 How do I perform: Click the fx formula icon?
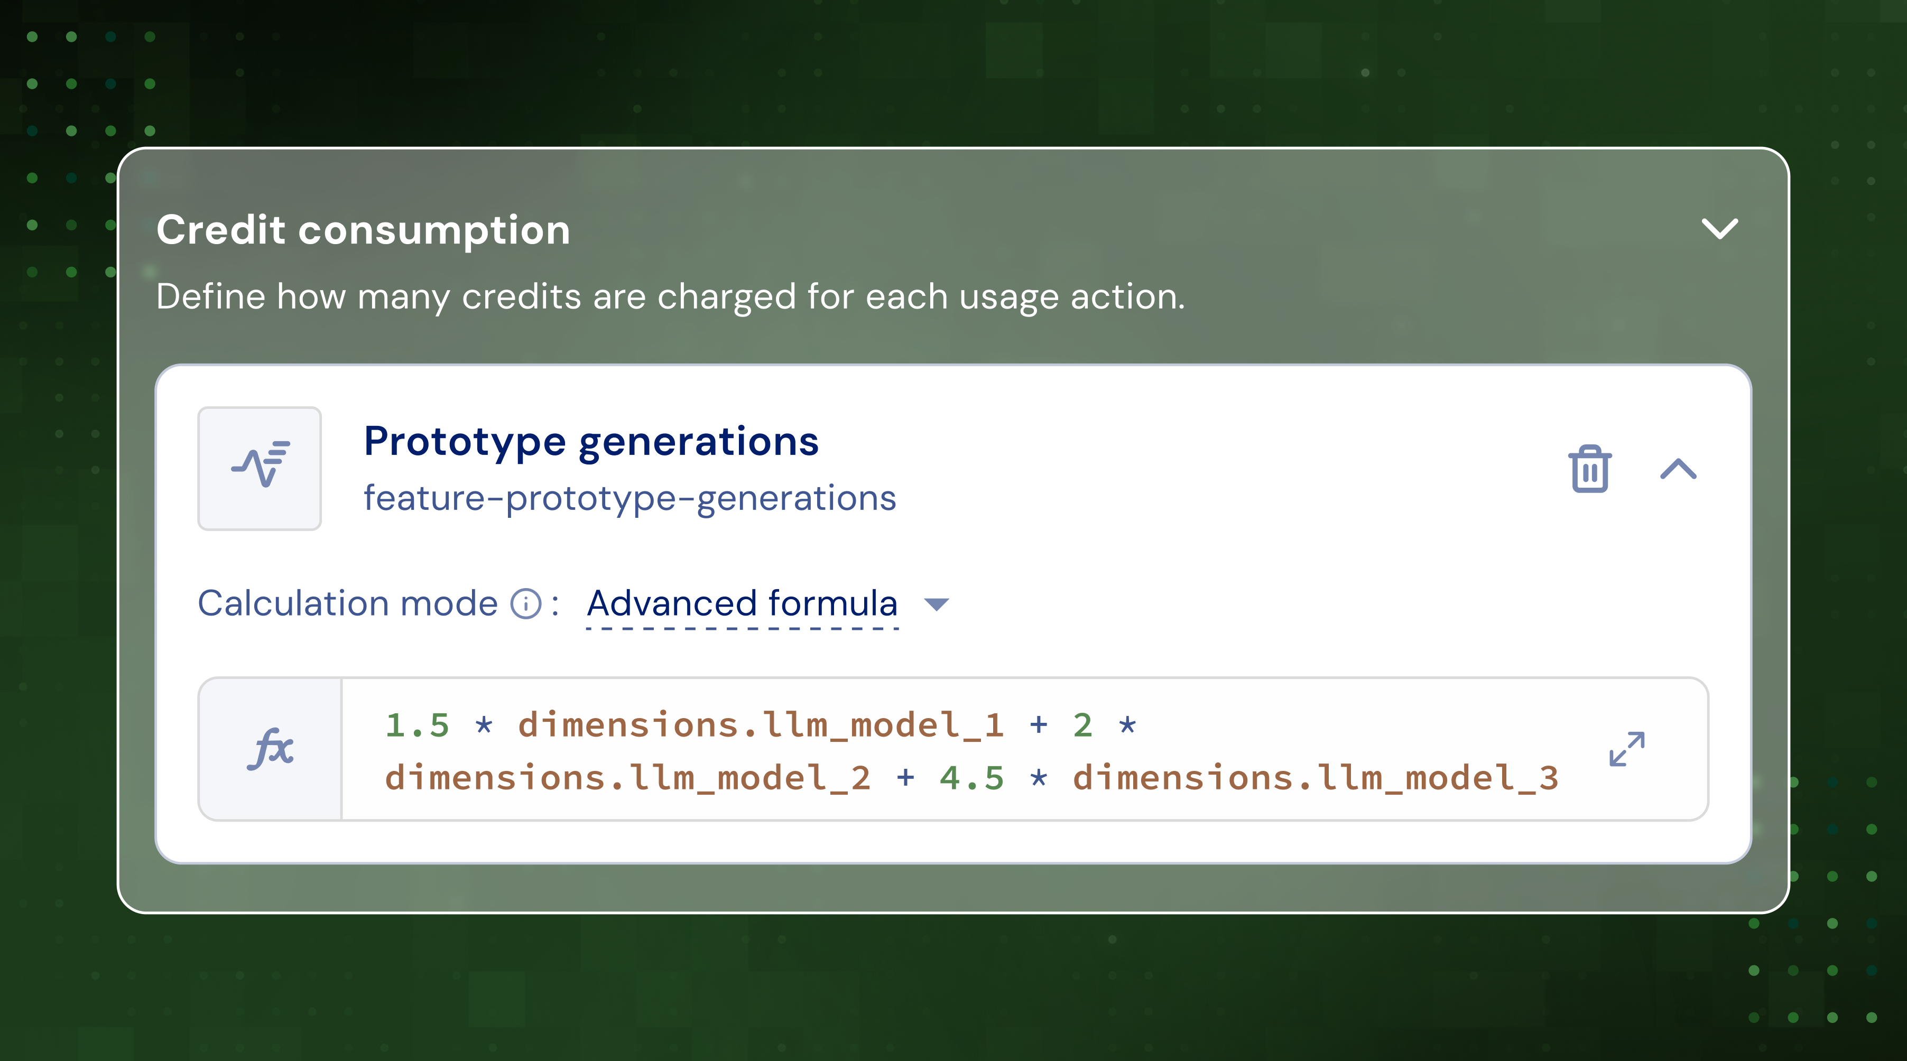pyautogui.click(x=270, y=749)
